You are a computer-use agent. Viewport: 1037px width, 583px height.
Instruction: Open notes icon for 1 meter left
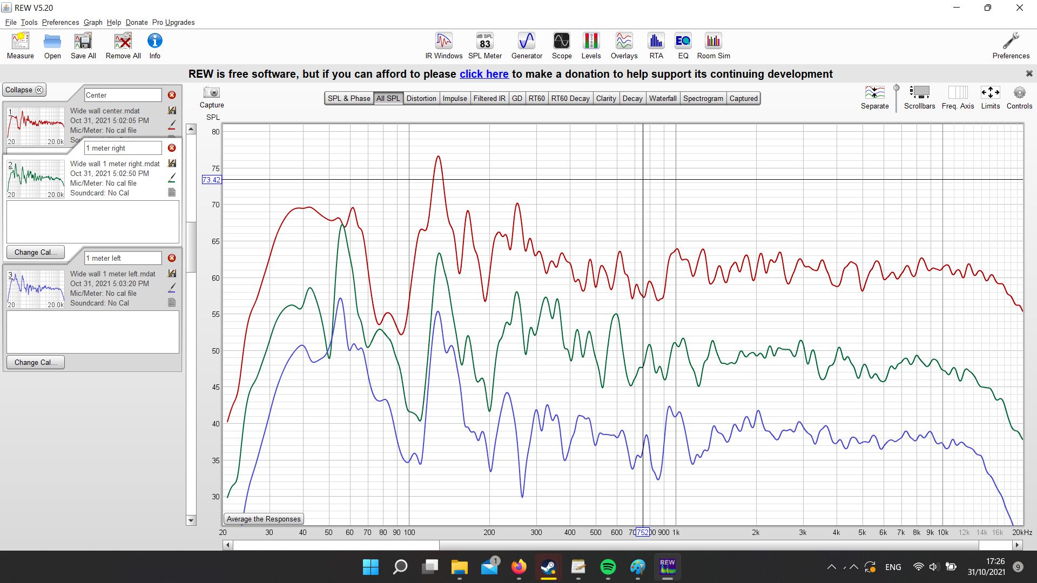(x=172, y=302)
